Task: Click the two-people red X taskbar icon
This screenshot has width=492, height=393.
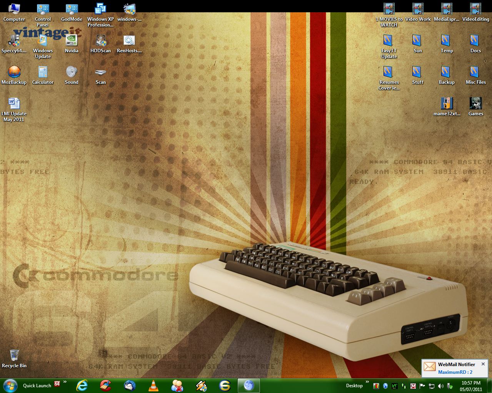Action: 177,385
